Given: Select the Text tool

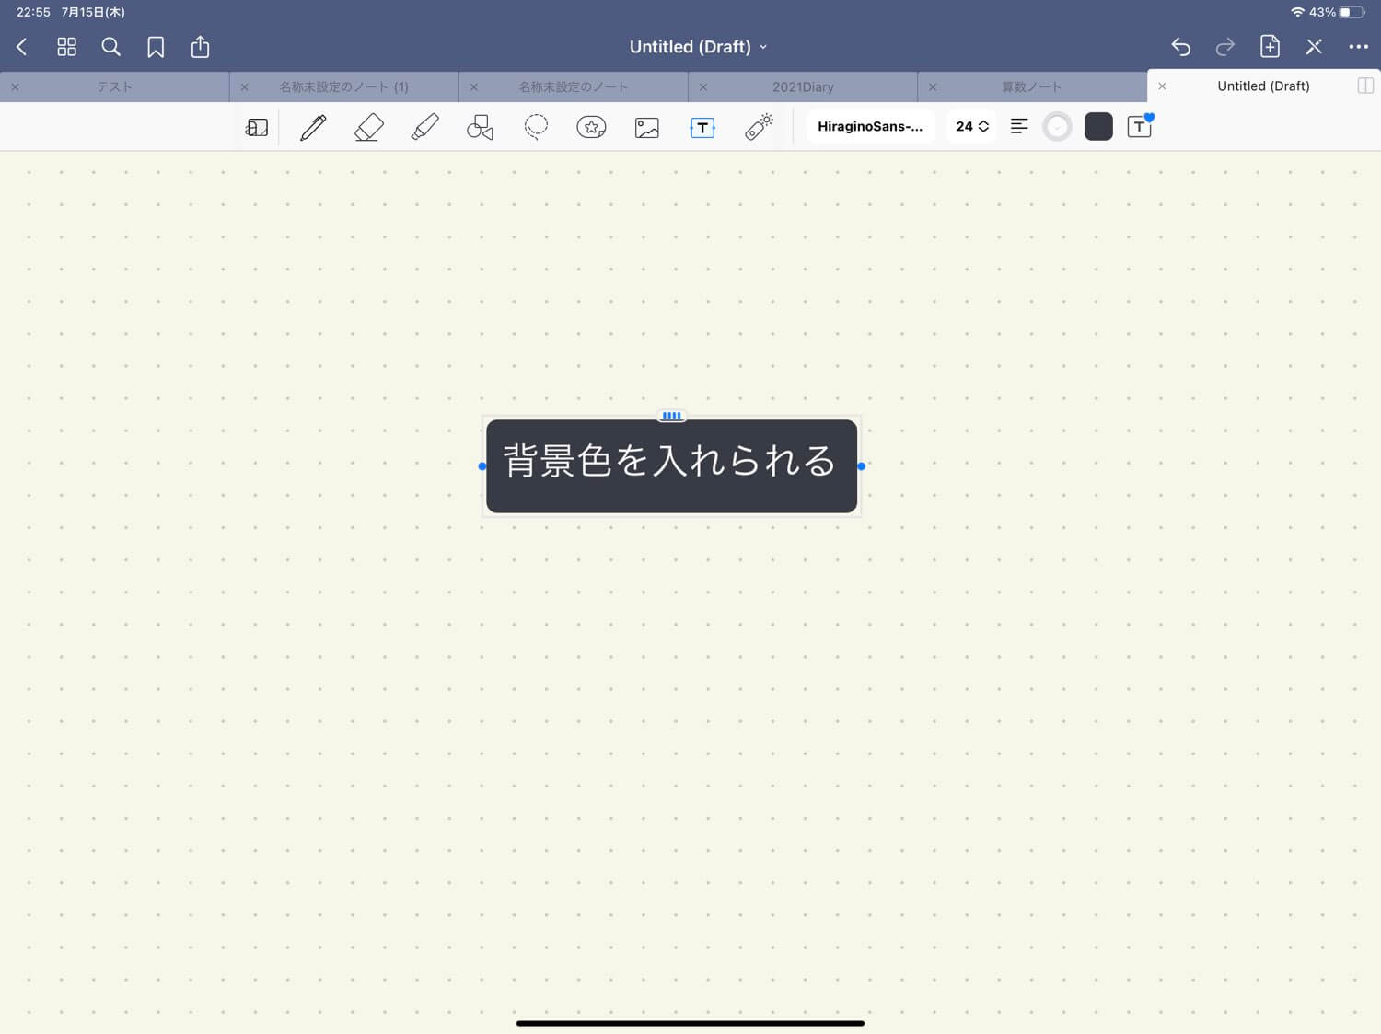Looking at the screenshot, I should (x=702, y=127).
